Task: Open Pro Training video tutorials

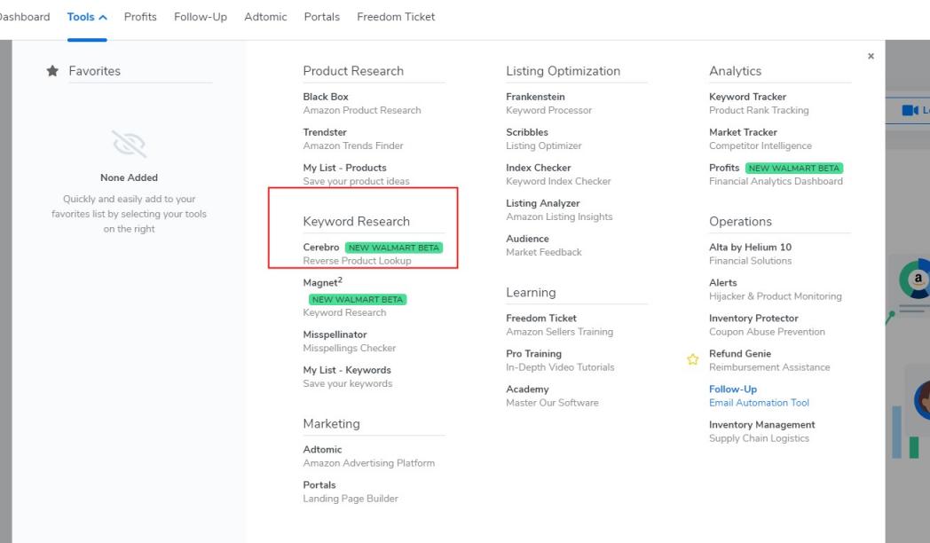Action: tap(533, 354)
